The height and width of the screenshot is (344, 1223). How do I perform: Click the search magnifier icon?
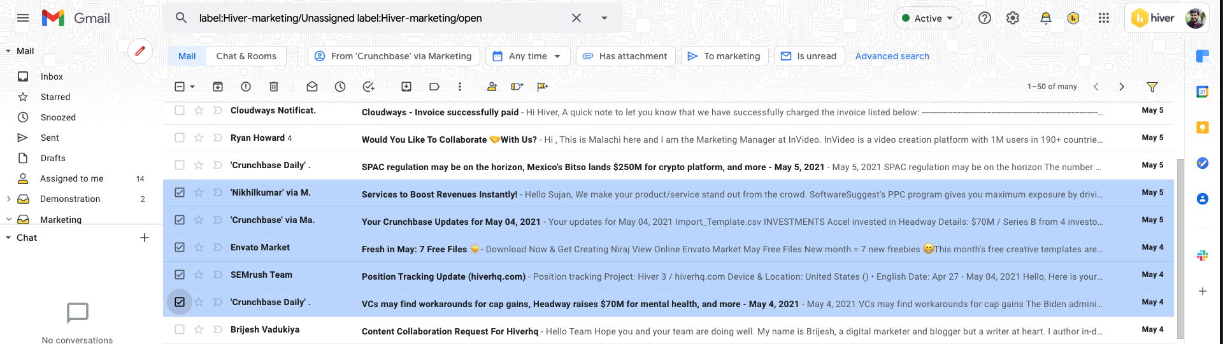tap(182, 18)
